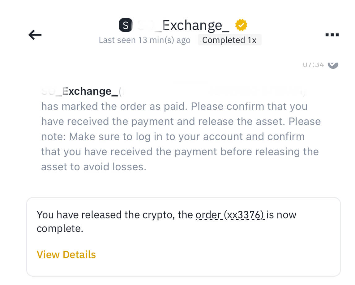Click the word "complete." in the card
355x285 pixels.
coord(60,229)
